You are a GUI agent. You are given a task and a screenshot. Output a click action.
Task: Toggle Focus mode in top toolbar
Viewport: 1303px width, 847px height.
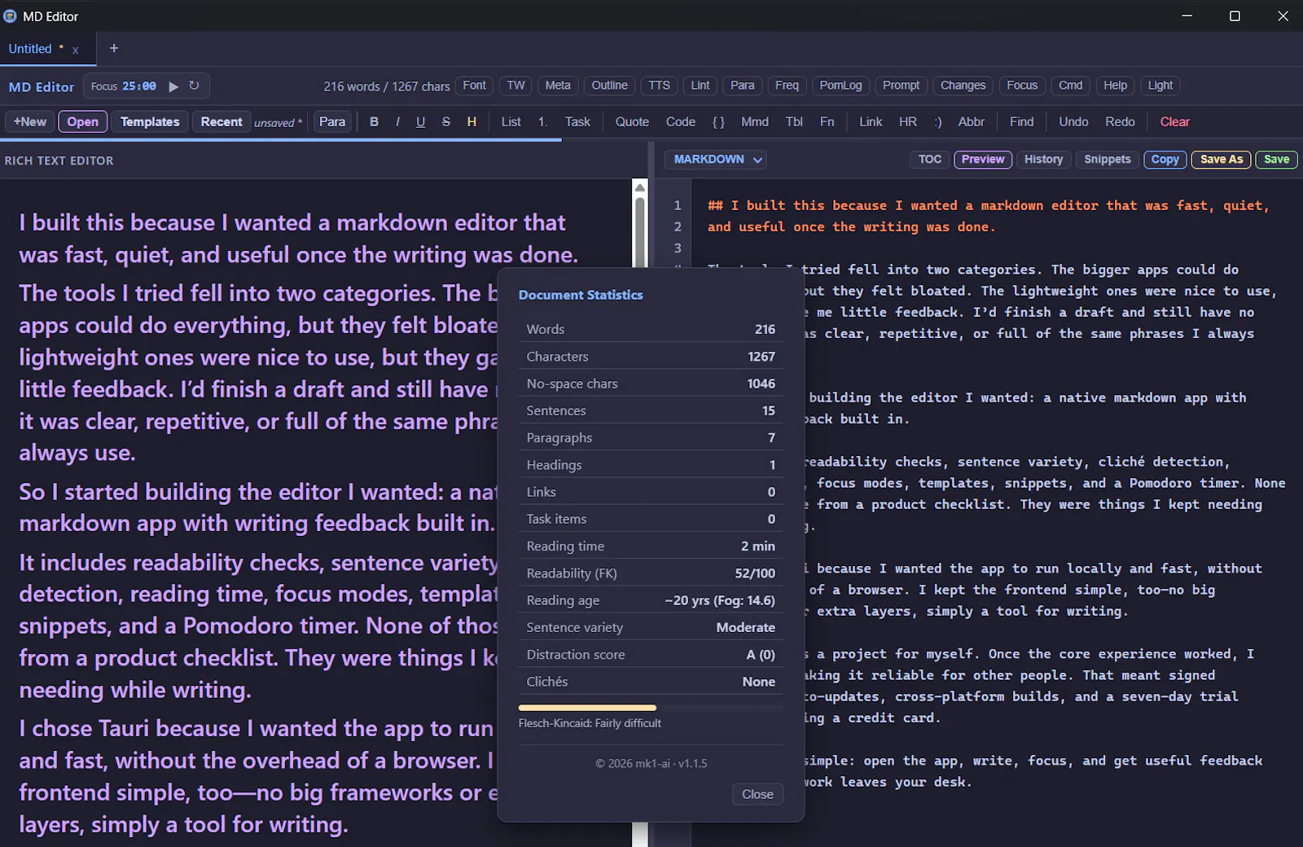click(x=1022, y=86)
